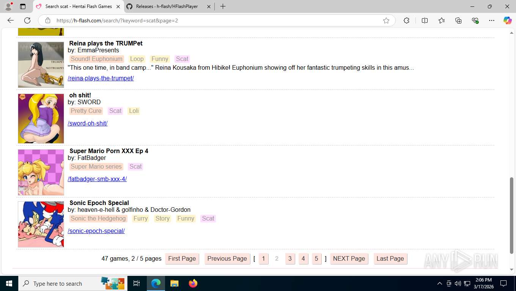This screenshot has width=516, height=291.
Task: Go to the Last Page of results
Action: 390,258
